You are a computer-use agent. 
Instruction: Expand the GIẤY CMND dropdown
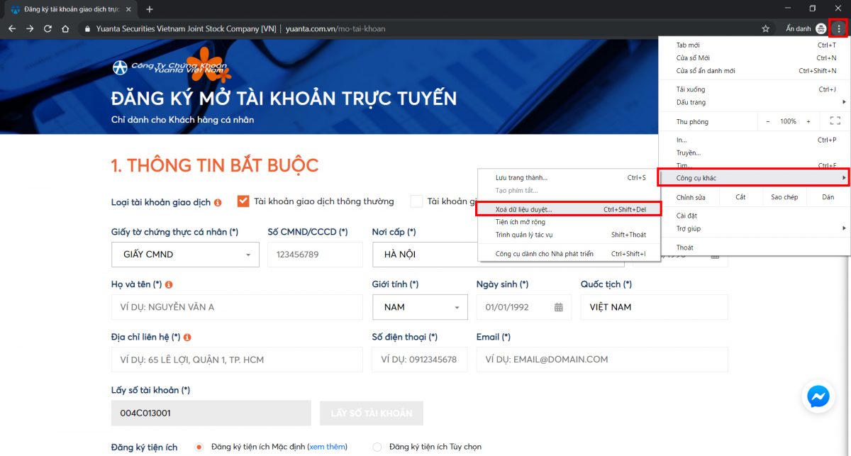(247, 255)
